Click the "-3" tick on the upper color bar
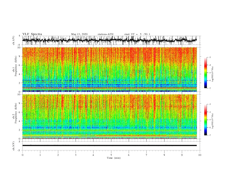225x174 pixels. tap(210, 57)
